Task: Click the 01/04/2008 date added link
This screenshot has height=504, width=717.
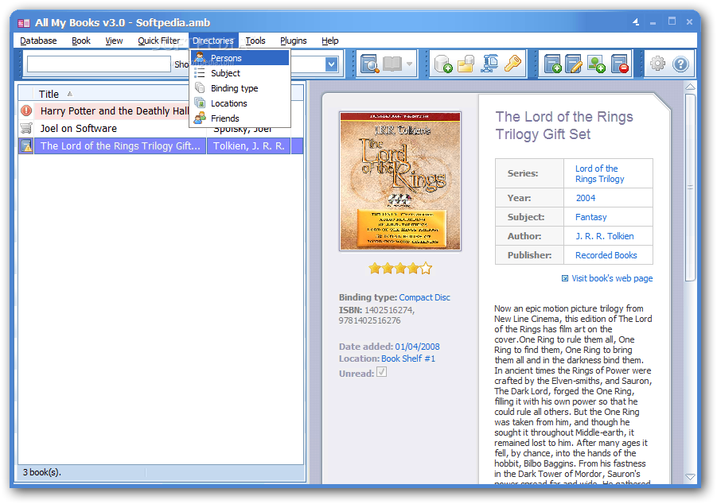Action: click(417, 347)
